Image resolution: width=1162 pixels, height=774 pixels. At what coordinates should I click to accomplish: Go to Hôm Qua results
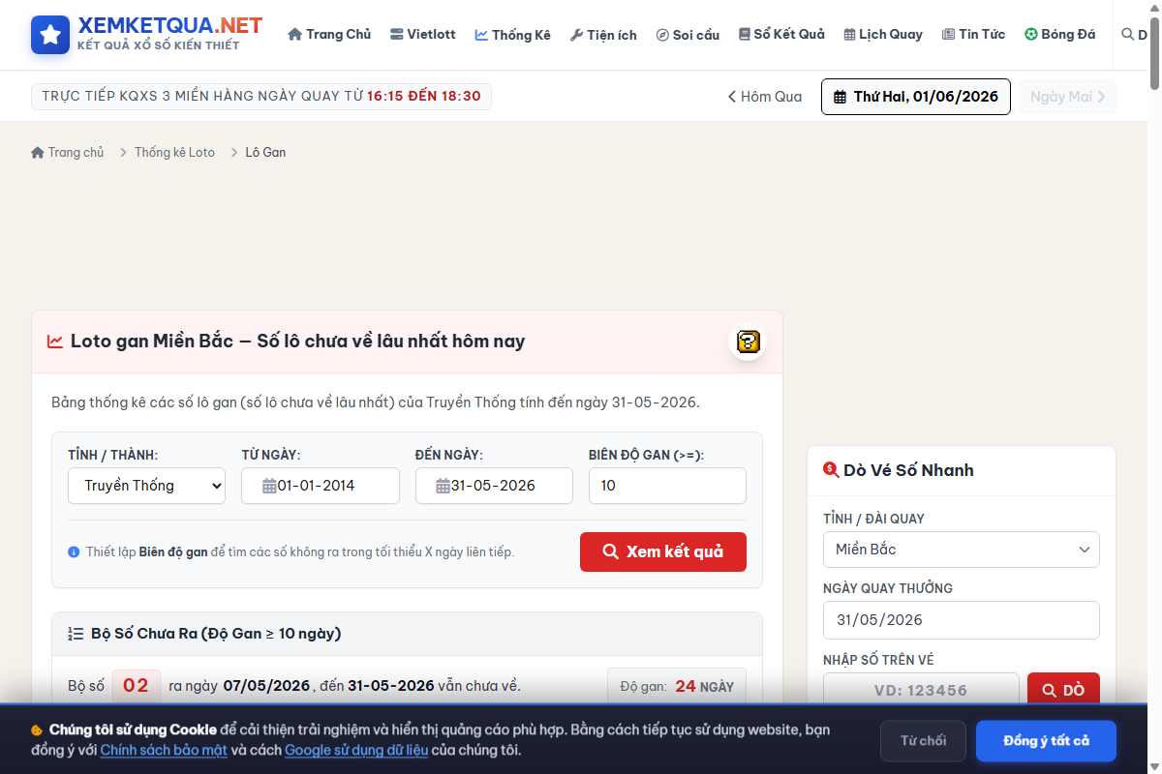click(765, 97)
